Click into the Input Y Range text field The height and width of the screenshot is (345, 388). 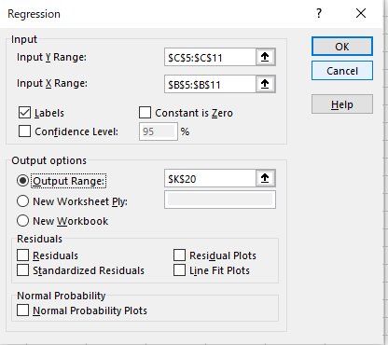coord(210,57)
